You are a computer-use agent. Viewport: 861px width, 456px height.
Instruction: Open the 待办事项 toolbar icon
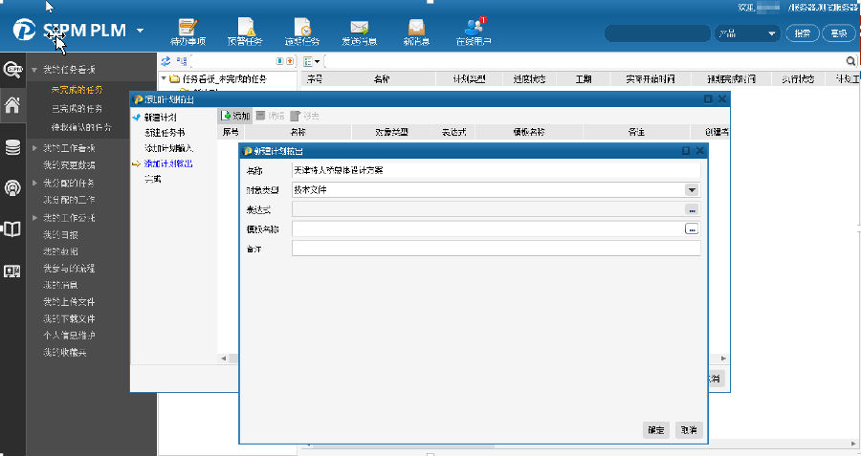[188, 31]
